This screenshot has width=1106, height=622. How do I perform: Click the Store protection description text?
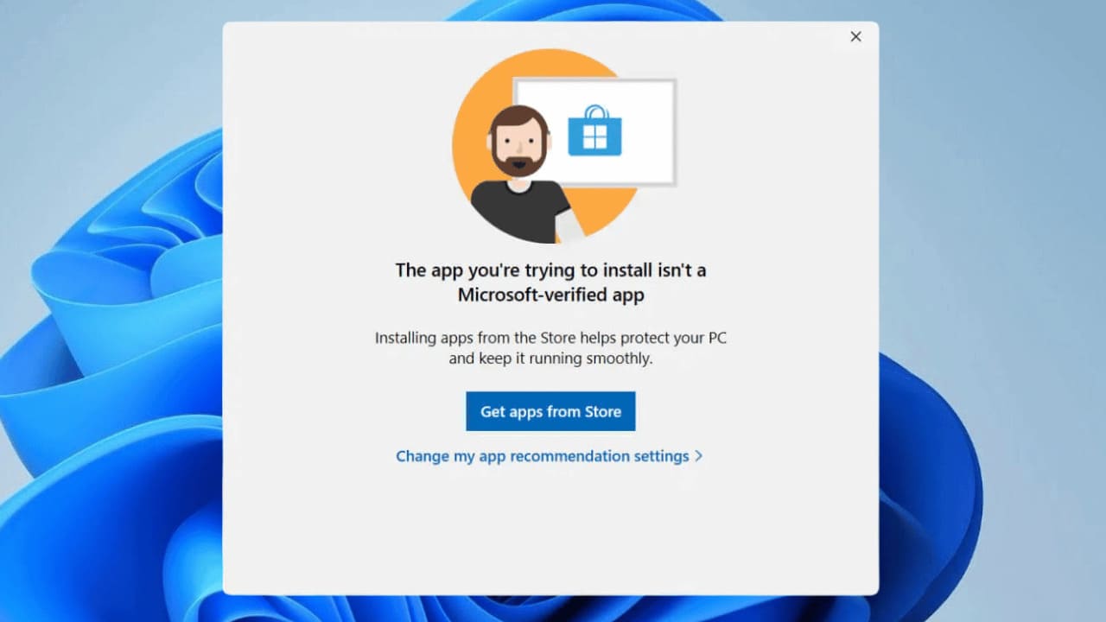pos(550,347)
